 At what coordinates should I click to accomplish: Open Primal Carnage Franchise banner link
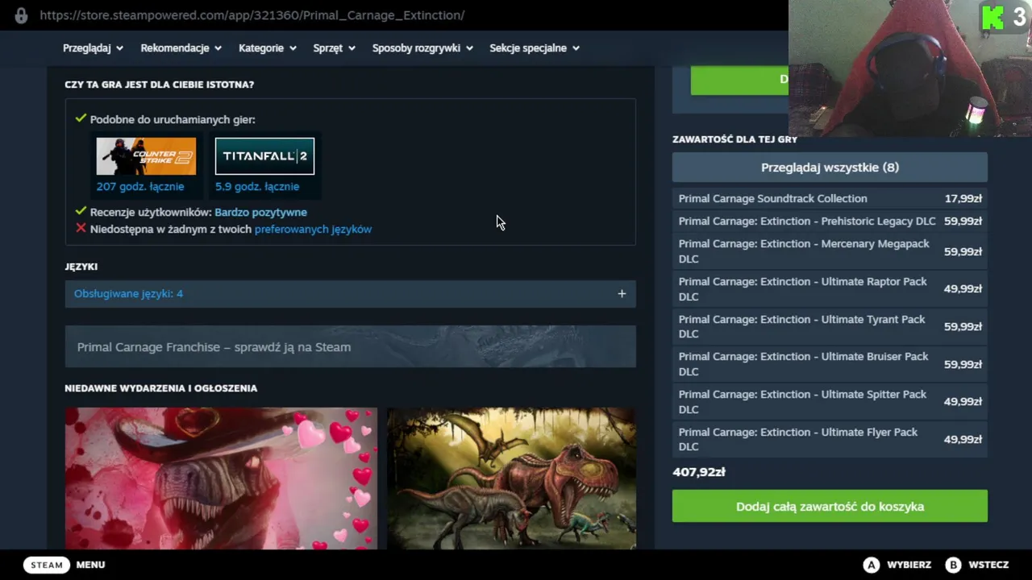coord(350,347)
